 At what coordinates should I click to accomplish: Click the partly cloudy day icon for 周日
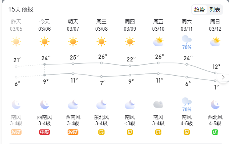[215, 41]
